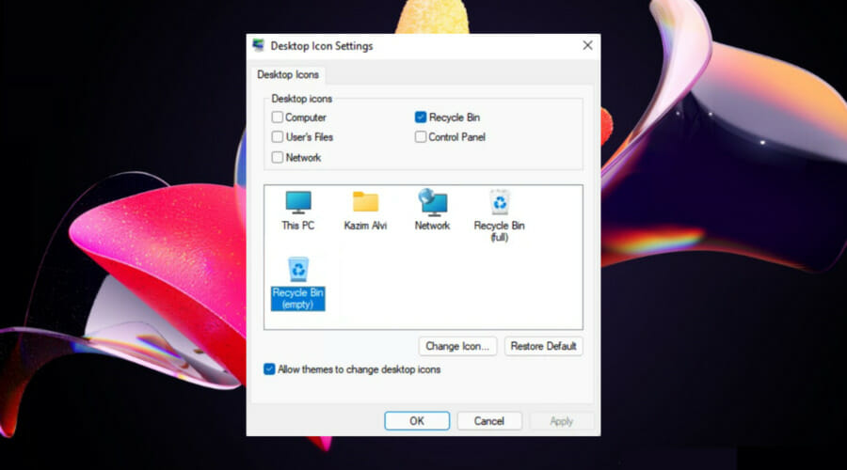Click the 'Recycle Bin (empty)' highlighted label
This screenshot has width=847, height=470.
point(298,298)
